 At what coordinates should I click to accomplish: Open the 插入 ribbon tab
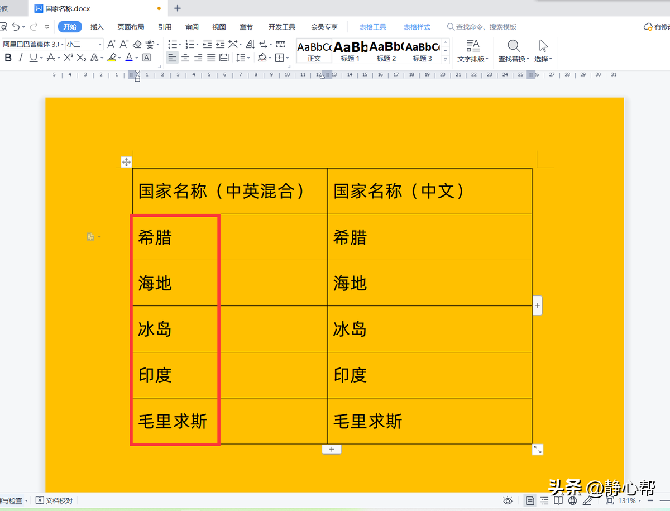tap(97, 27)
